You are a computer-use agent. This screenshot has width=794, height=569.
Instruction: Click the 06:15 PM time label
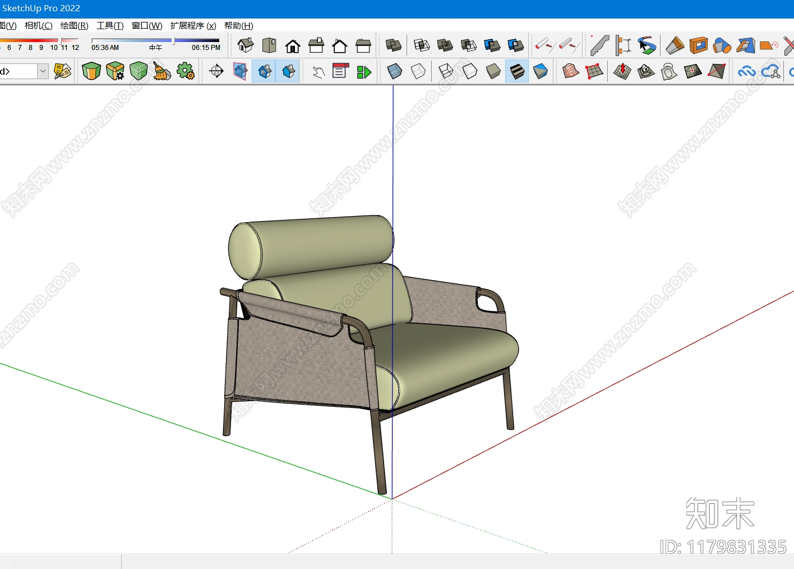[x=206, y=48]
